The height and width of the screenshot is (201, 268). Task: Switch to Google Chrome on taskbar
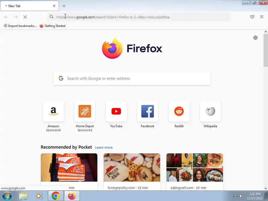55,196
